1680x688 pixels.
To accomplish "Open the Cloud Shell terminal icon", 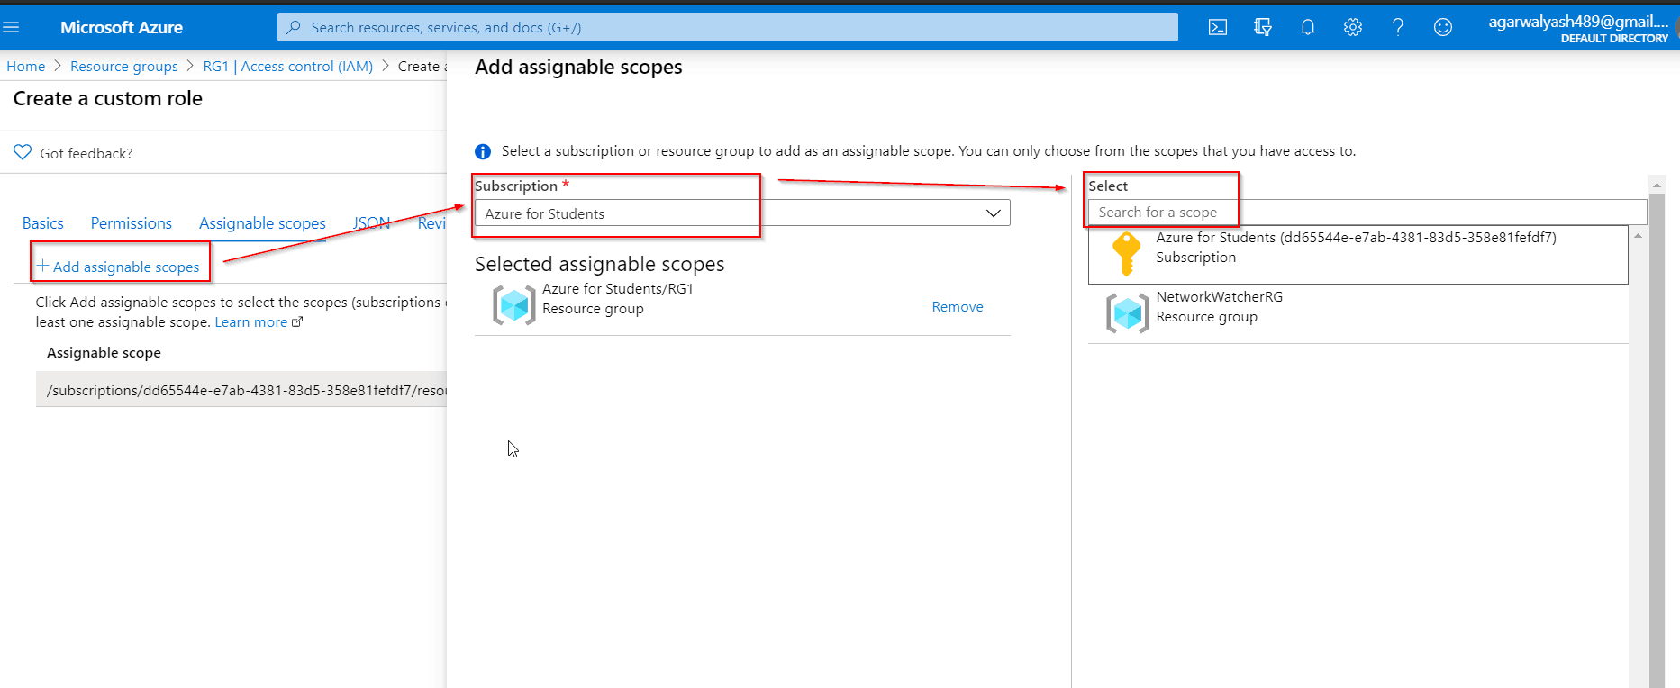I will [1217, 27].
